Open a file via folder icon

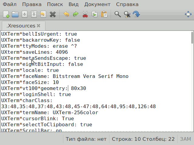click(x=15, y=14)
